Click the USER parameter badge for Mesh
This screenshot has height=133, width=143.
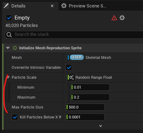point(77,57)
